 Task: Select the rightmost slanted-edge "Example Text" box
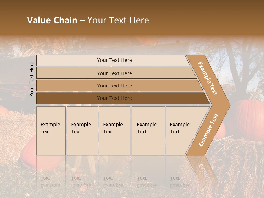pos(182,130)
